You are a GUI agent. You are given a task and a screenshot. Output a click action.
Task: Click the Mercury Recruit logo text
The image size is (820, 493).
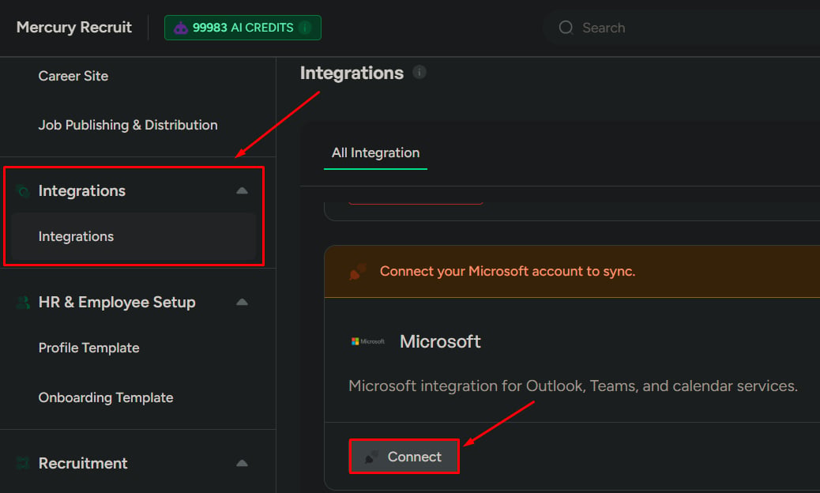point(73,27)
